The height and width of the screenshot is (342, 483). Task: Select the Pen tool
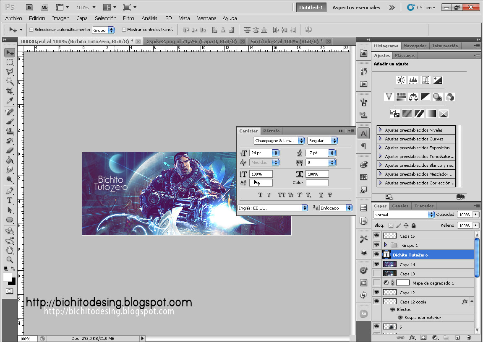(x=10, y=191)
